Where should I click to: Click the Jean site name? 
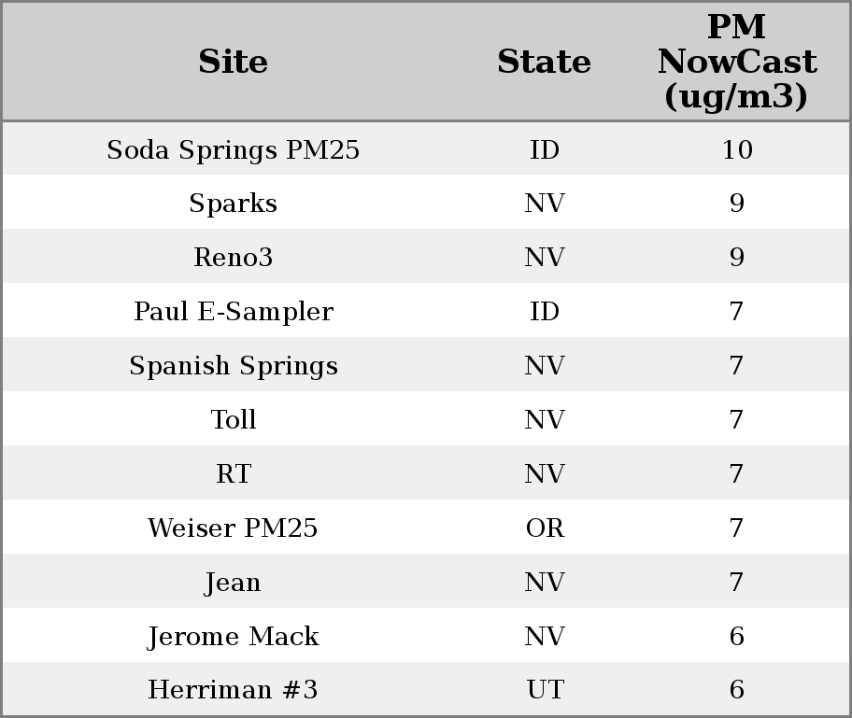[x=234, y=583]
